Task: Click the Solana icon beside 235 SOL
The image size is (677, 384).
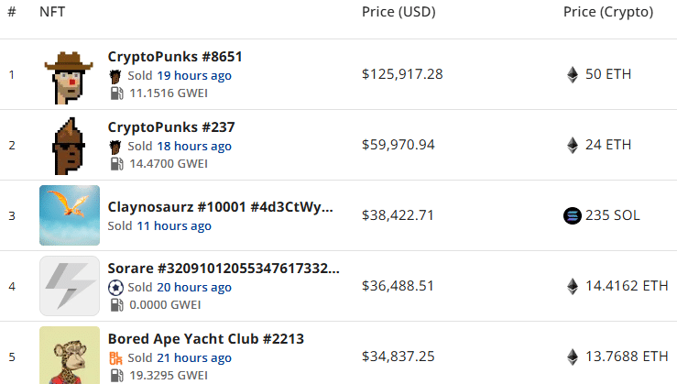Action: click(573, 215)
